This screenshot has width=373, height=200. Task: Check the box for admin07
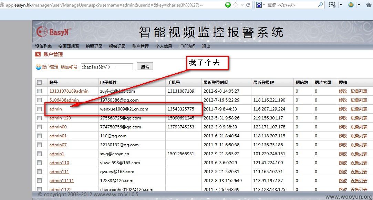[40, 145]
